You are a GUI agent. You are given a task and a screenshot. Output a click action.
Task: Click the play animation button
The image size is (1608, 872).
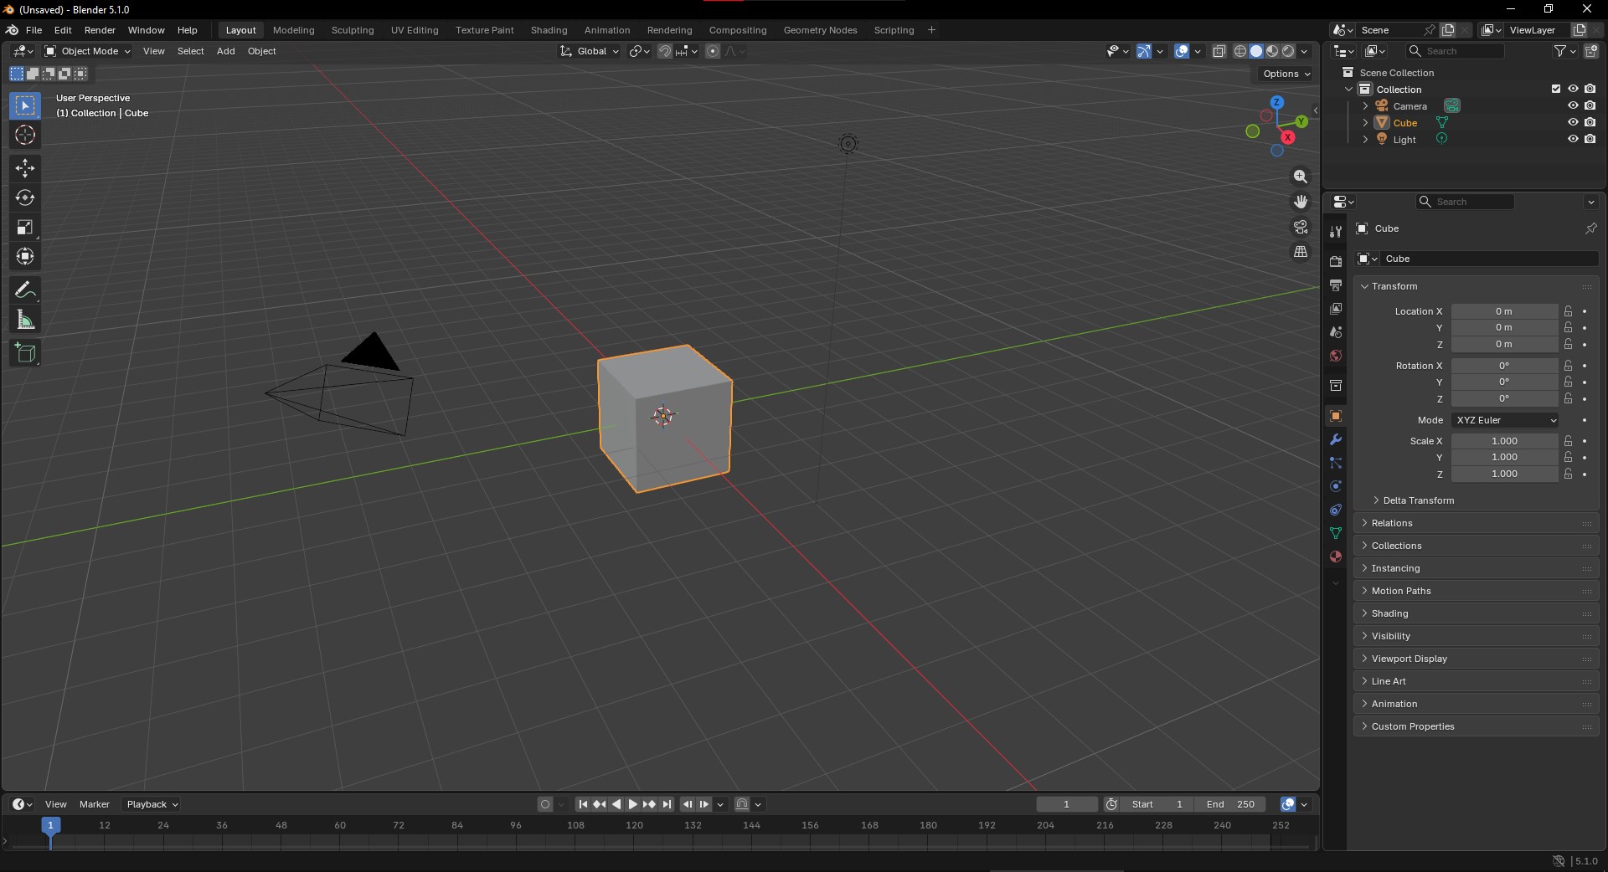click(x=633, y=804)
